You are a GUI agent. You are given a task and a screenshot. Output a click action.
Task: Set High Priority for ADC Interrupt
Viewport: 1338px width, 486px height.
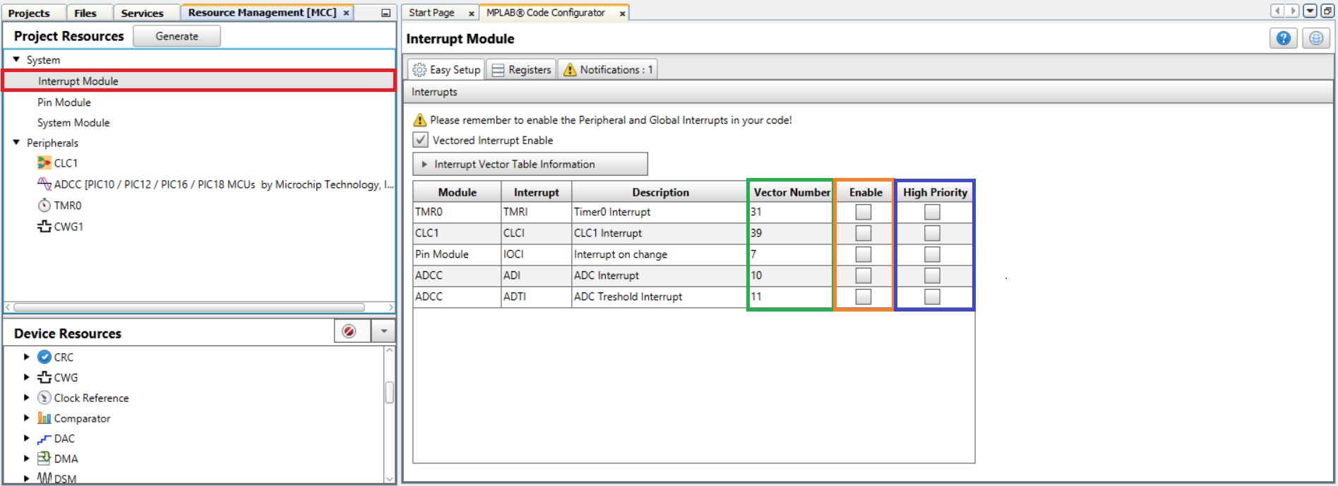[932, 275]
